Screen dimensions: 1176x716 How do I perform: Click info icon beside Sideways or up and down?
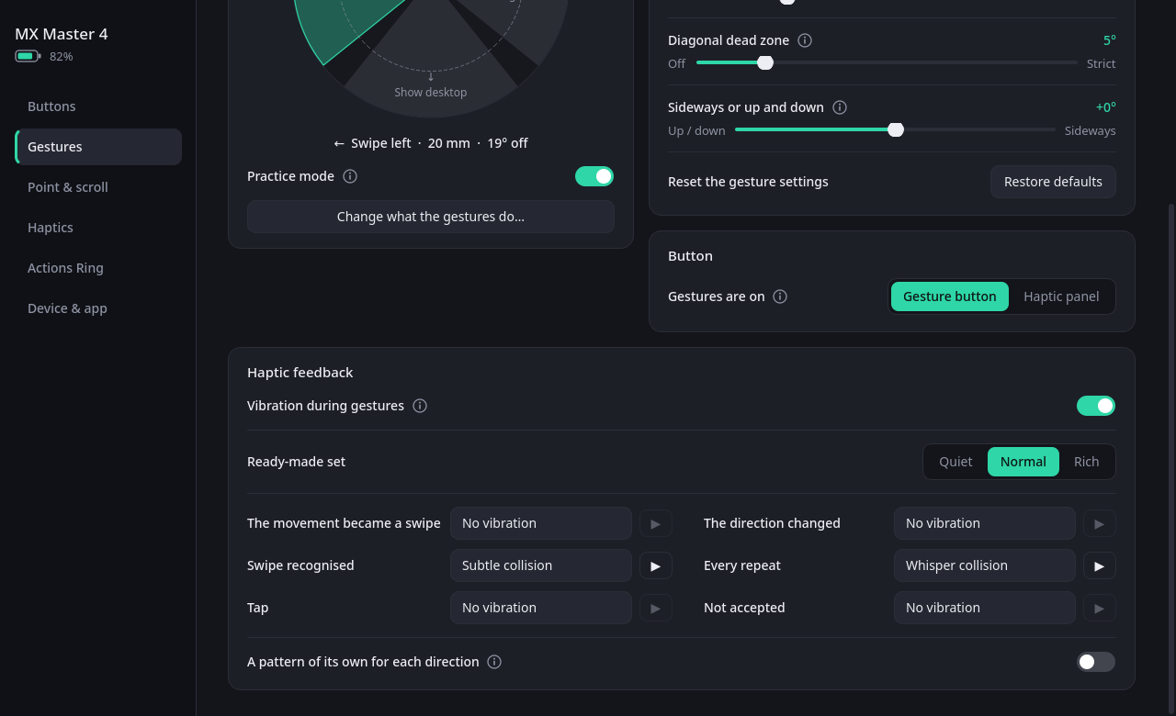click(x=840, y=107)
